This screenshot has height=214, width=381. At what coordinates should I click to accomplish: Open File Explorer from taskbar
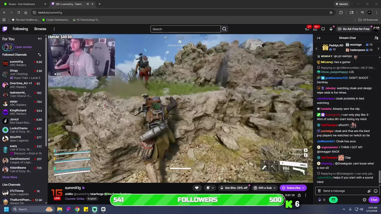click(60, 209)
